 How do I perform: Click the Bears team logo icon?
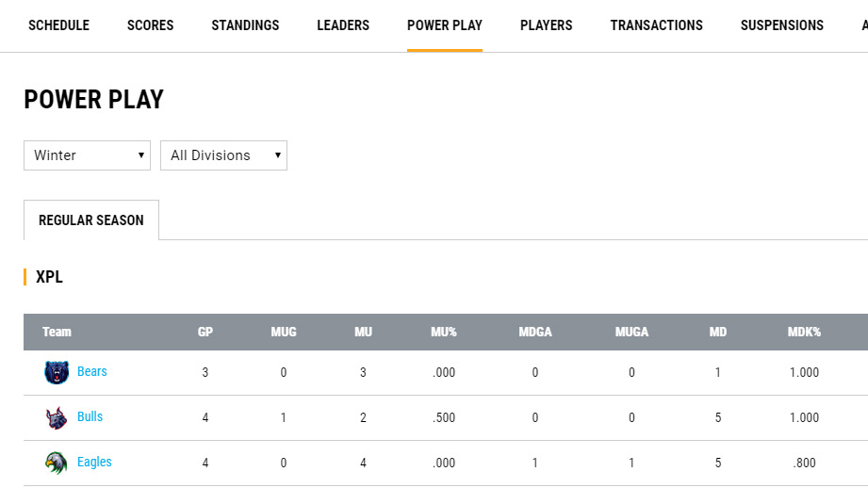57,372
